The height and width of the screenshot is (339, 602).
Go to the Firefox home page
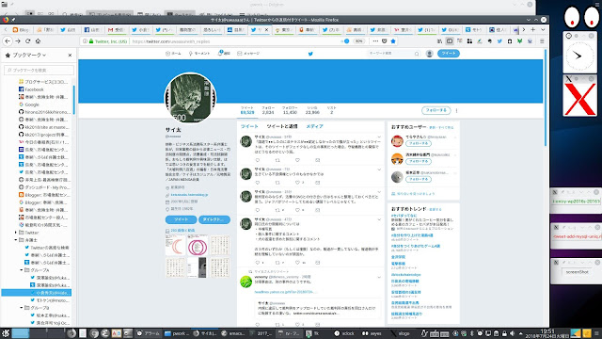(x=38, y=41)
